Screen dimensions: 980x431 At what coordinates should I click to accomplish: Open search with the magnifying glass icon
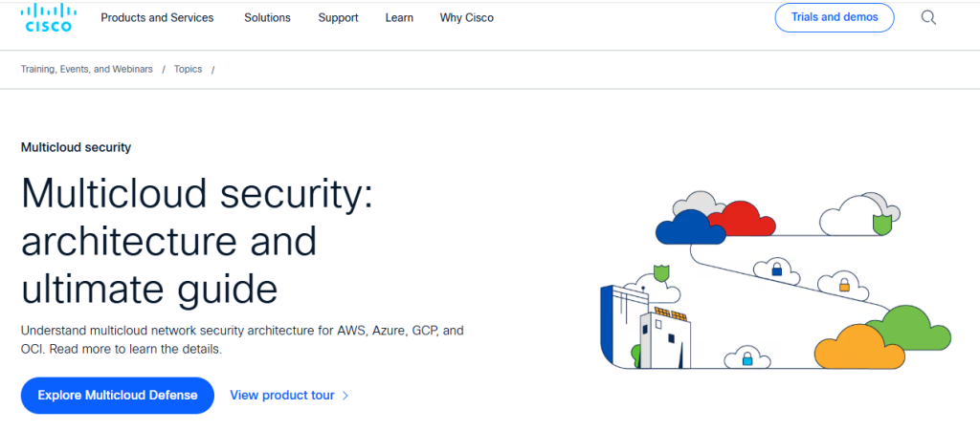927,18
